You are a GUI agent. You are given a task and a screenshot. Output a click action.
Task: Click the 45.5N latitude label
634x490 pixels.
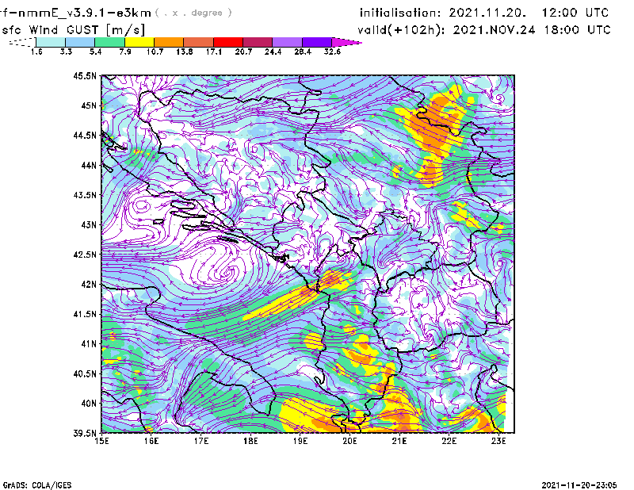(x=85, y=75)
